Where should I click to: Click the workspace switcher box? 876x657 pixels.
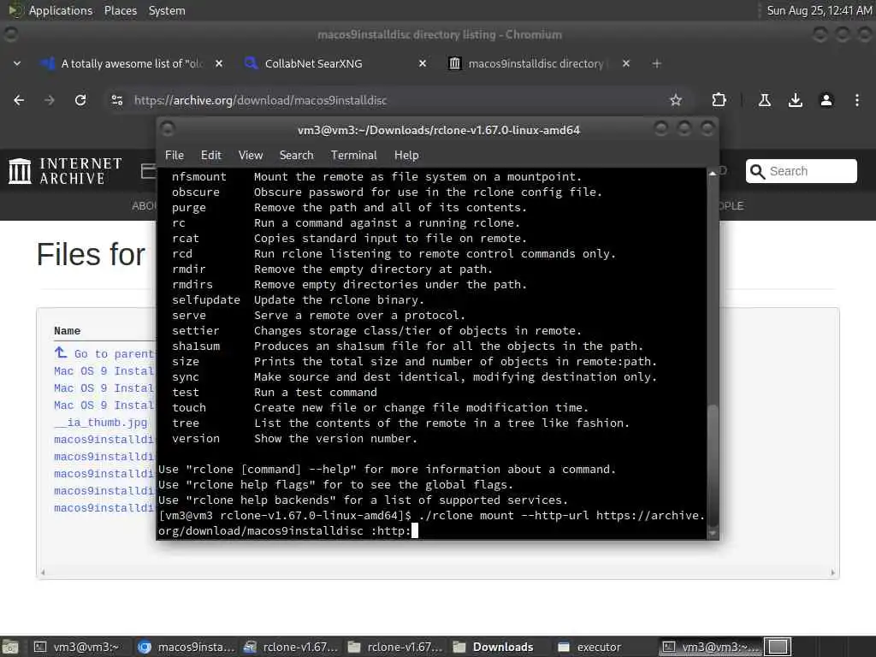(778, 647)
